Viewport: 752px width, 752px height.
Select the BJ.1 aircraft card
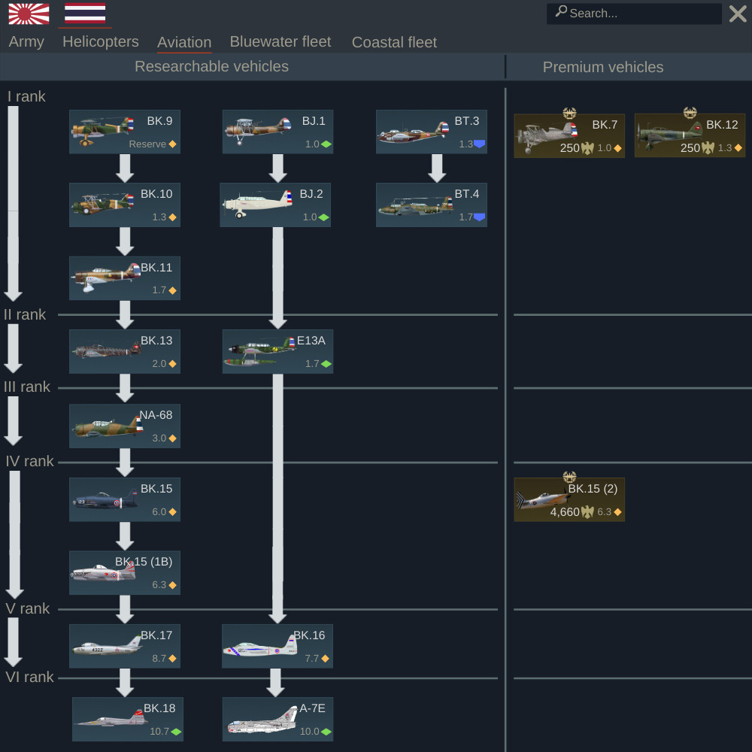click(x=277, y=132)
